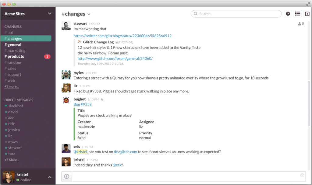Open stewart's avatar in the message list
This screenshot has width=312, height=185.
pyautogui.click(x=66, y=26)
